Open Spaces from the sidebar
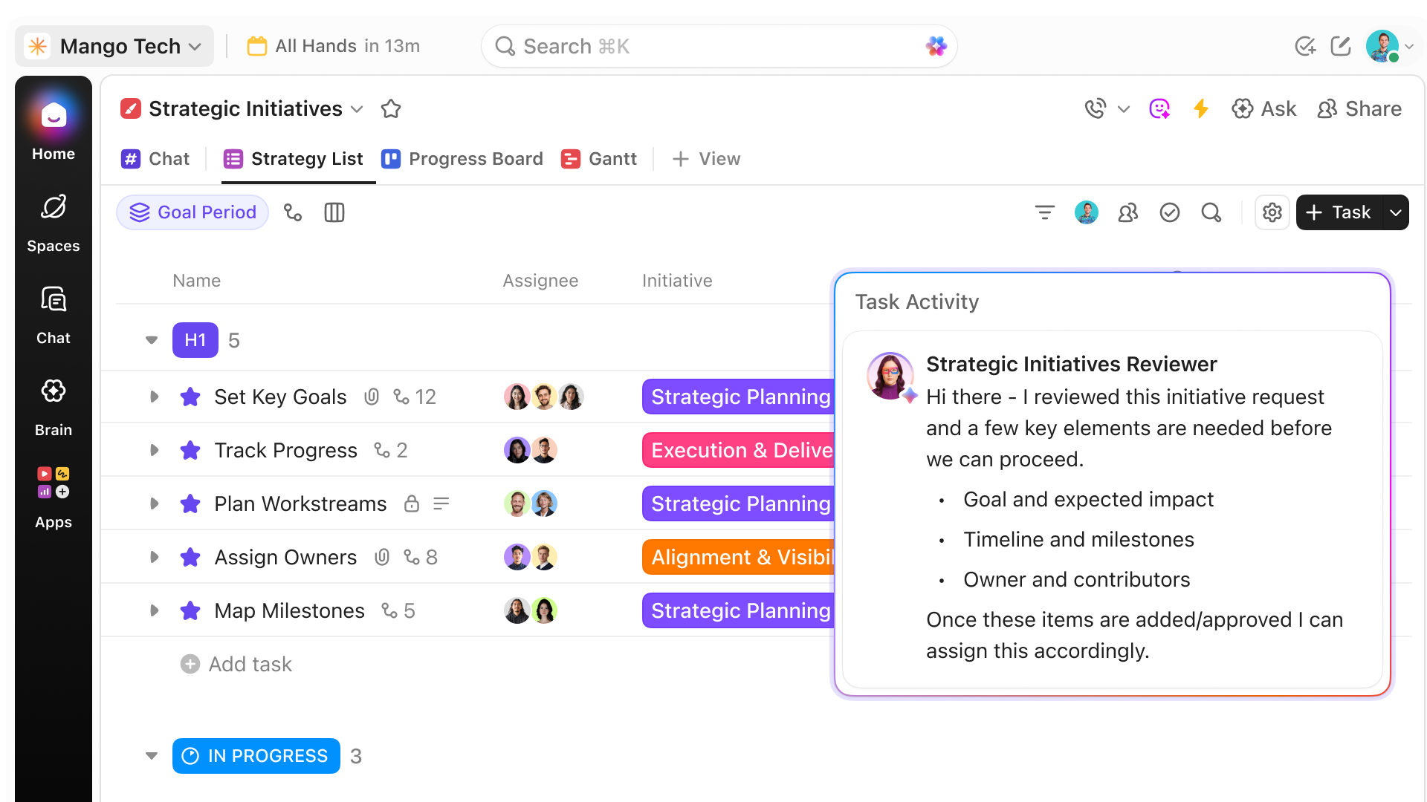Image resolution: width=1427 pixels, height=802 pixels. point(53,222)
